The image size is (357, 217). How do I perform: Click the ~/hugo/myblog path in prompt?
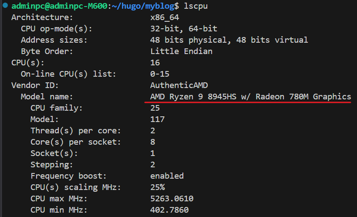[143, 6]
